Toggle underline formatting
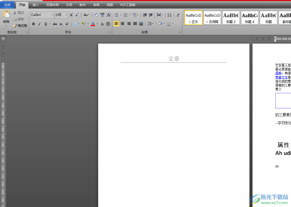291x207 pixels. 46,24
